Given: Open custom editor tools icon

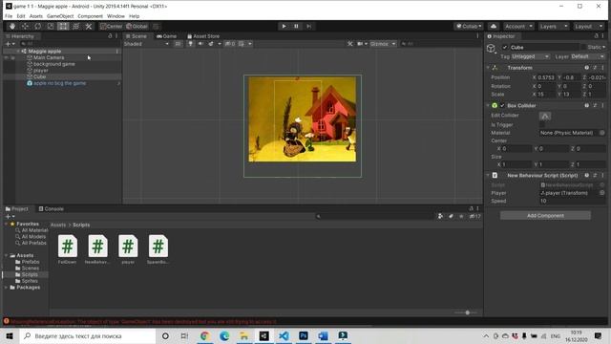Looking at the screenshot, I should 89,26.
